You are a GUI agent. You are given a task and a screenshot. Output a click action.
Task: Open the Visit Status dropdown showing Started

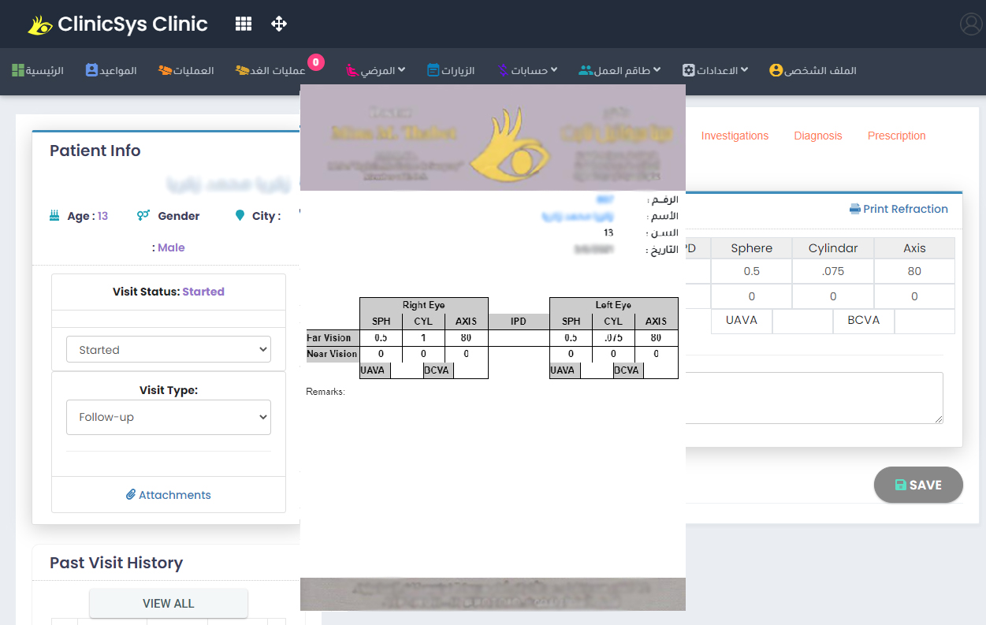click(169, 350)
